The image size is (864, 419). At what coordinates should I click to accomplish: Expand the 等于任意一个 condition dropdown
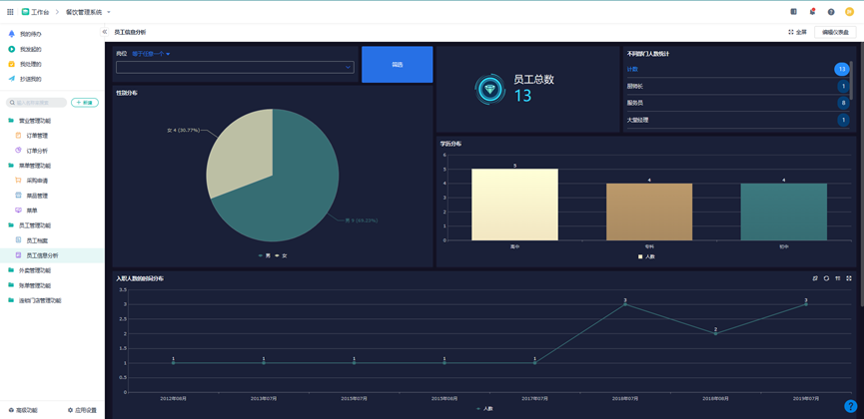[x=152, y=54]
